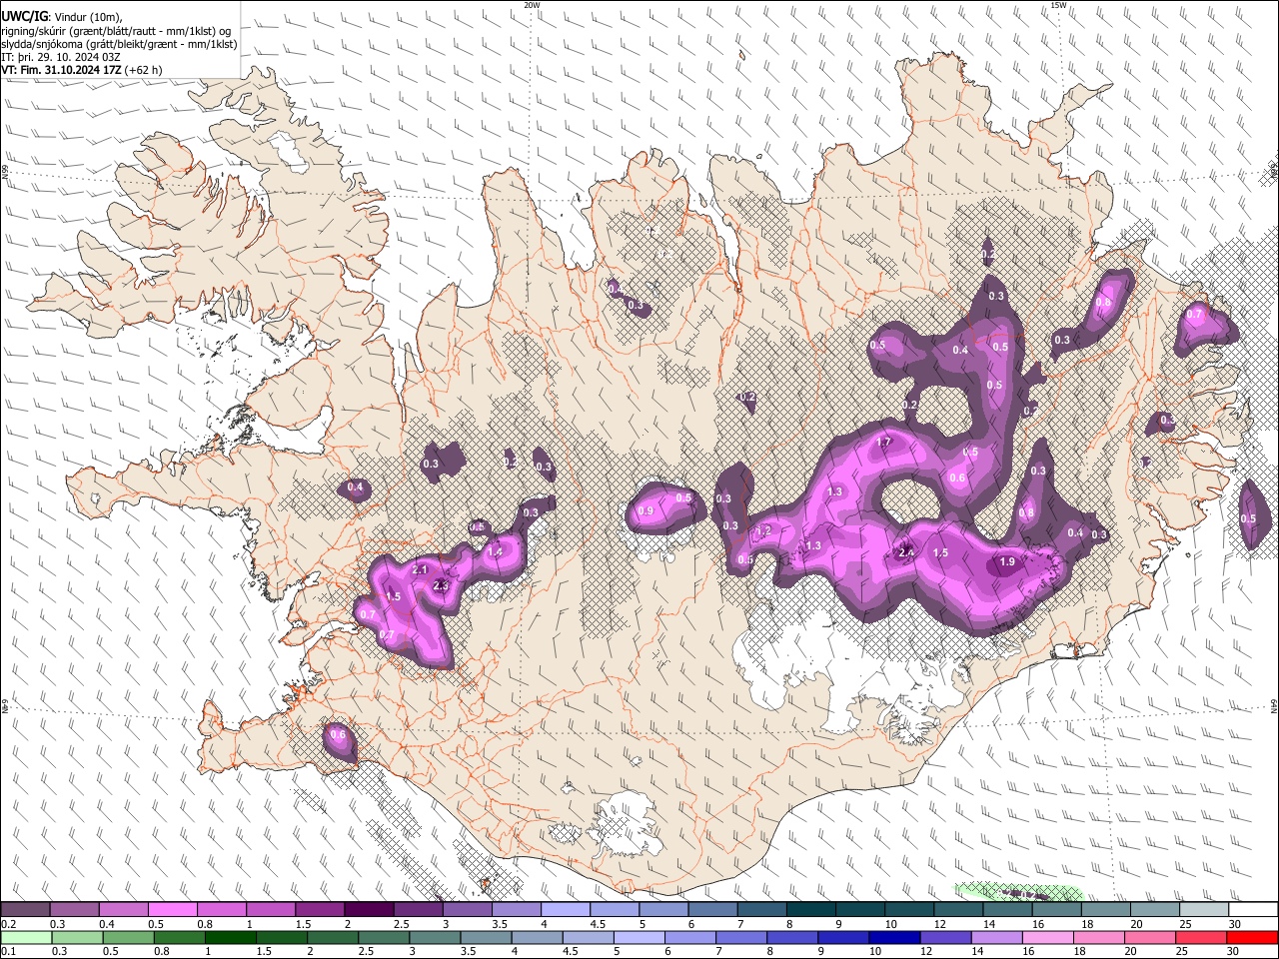Click the '1.2' snowfall value on the map
This screenshot has width=1279, height=959.
tap(764, 531)
